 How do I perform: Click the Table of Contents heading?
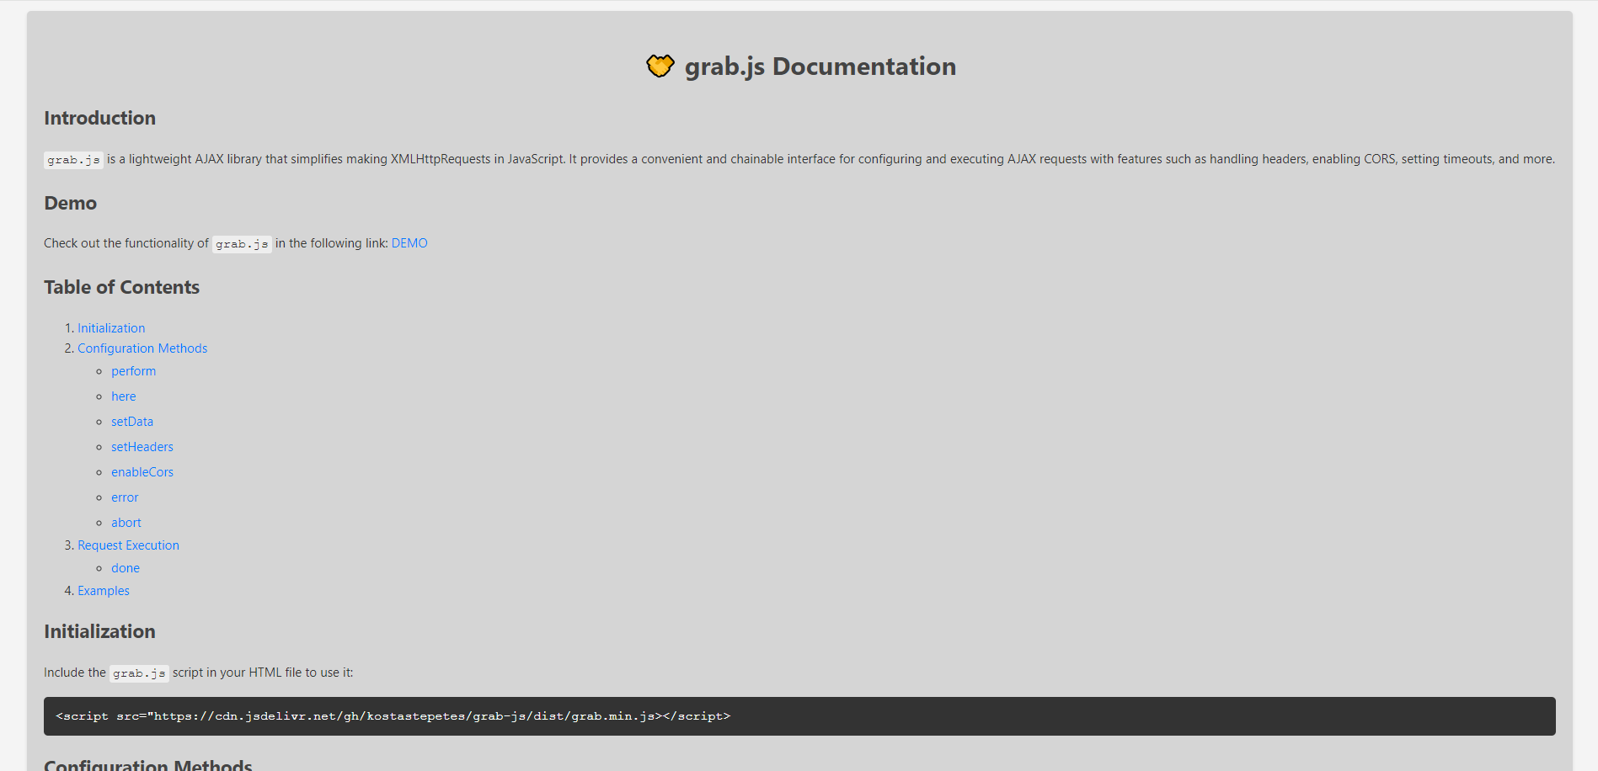[x=121, y=287]
